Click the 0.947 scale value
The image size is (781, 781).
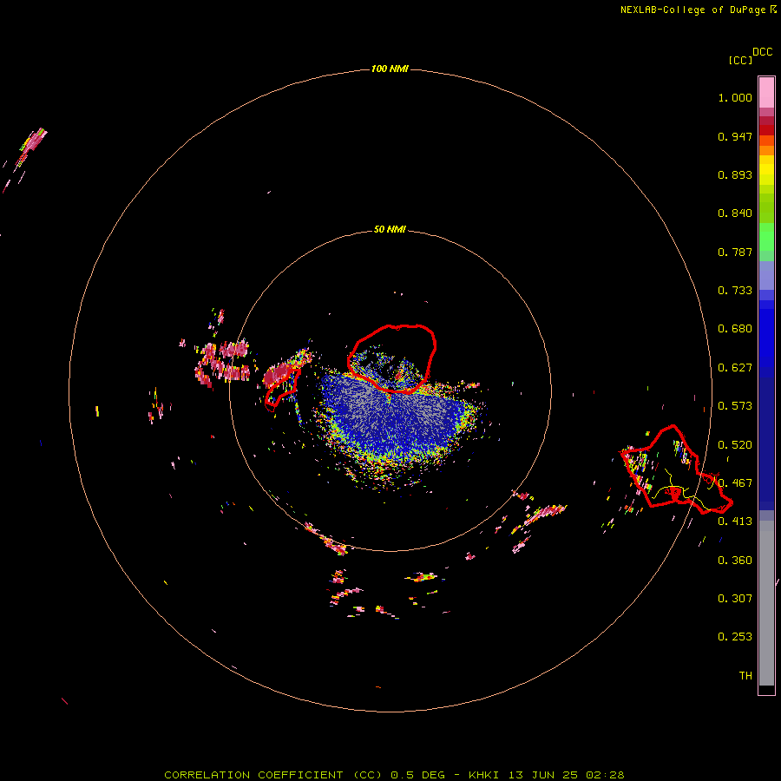735,136
